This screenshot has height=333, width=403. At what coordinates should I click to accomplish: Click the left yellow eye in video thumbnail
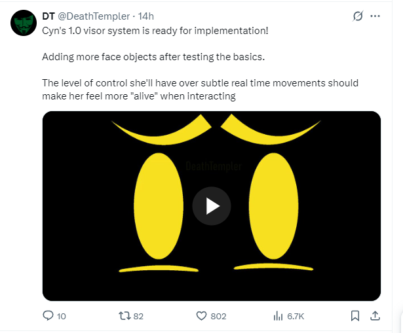[159, 206]
